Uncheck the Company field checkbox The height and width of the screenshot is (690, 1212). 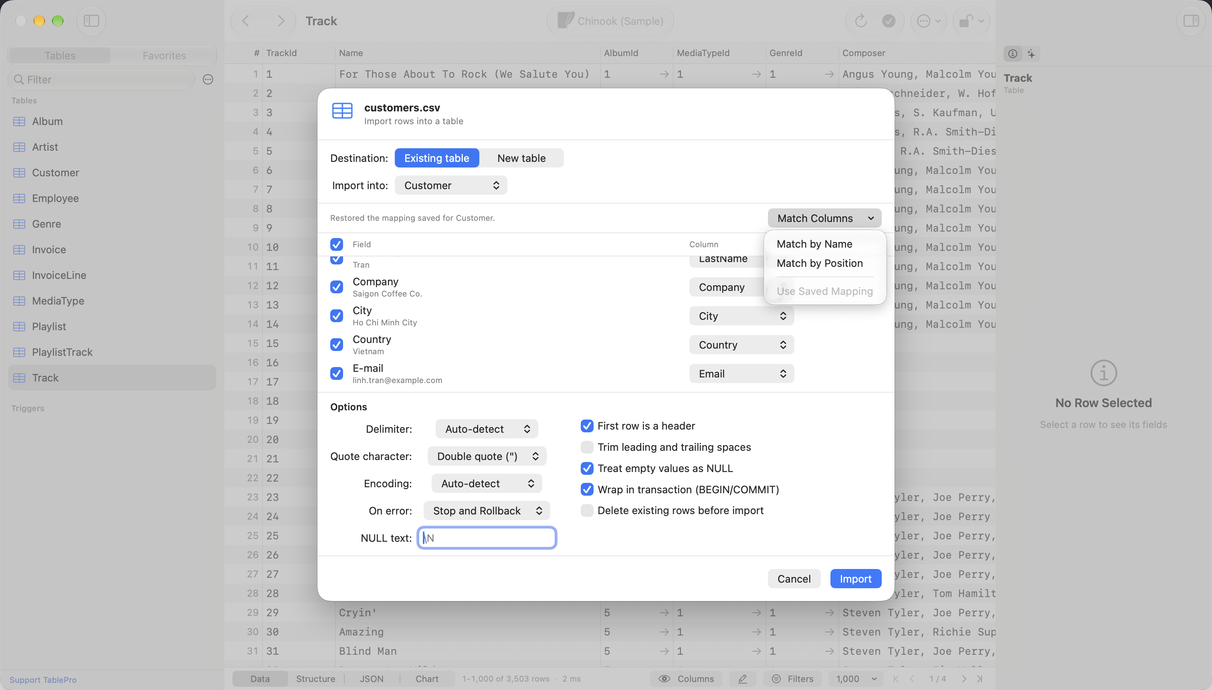pyautogui.click(x=337, y=287)
